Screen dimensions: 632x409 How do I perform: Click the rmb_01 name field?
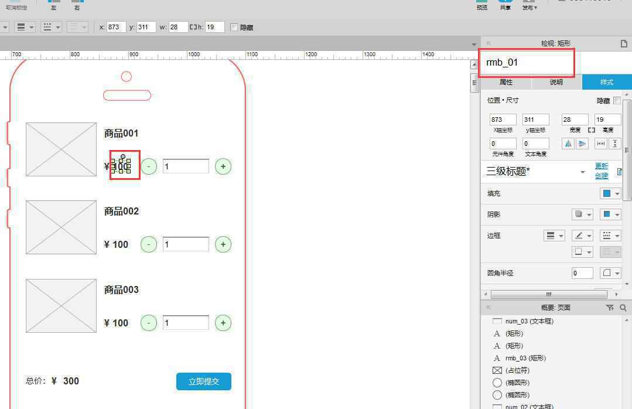click(527, 63)
